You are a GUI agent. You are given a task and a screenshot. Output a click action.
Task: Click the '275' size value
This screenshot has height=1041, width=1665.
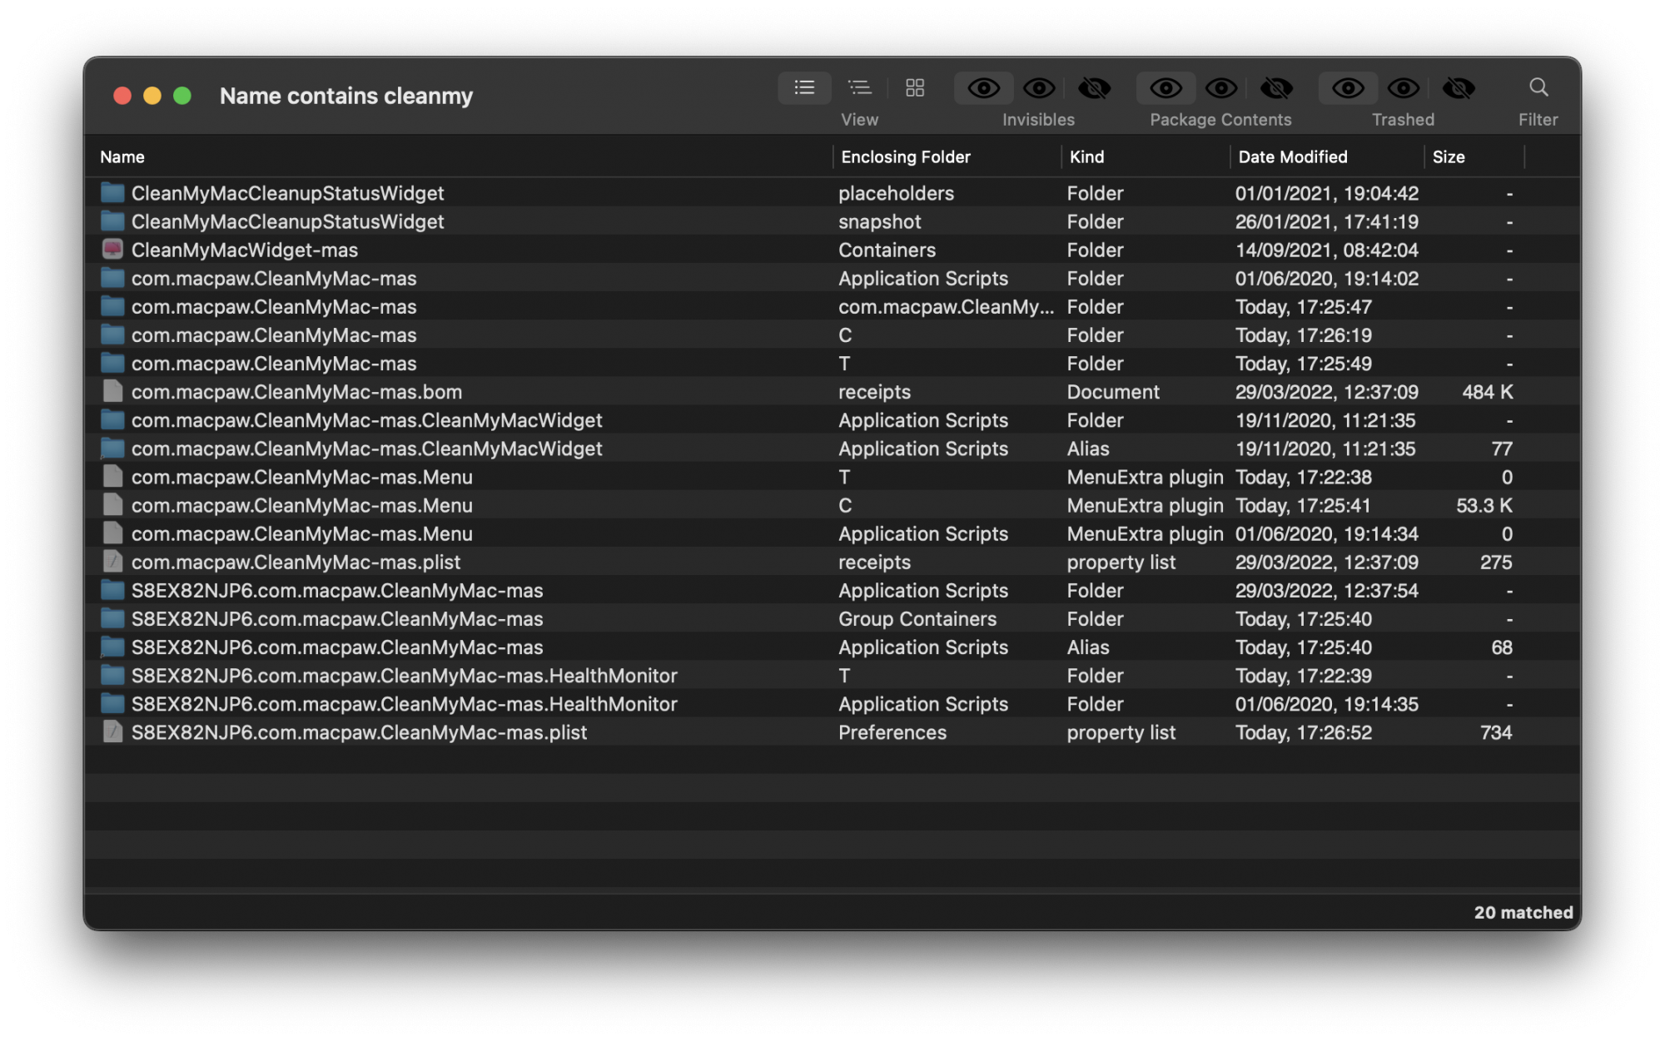tap(1496, 562)
